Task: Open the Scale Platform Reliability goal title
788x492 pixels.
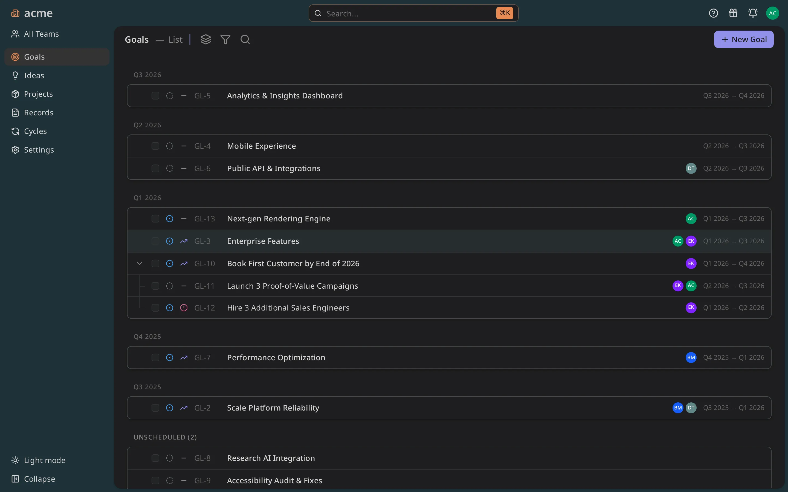Action: (x=273, y=408)
